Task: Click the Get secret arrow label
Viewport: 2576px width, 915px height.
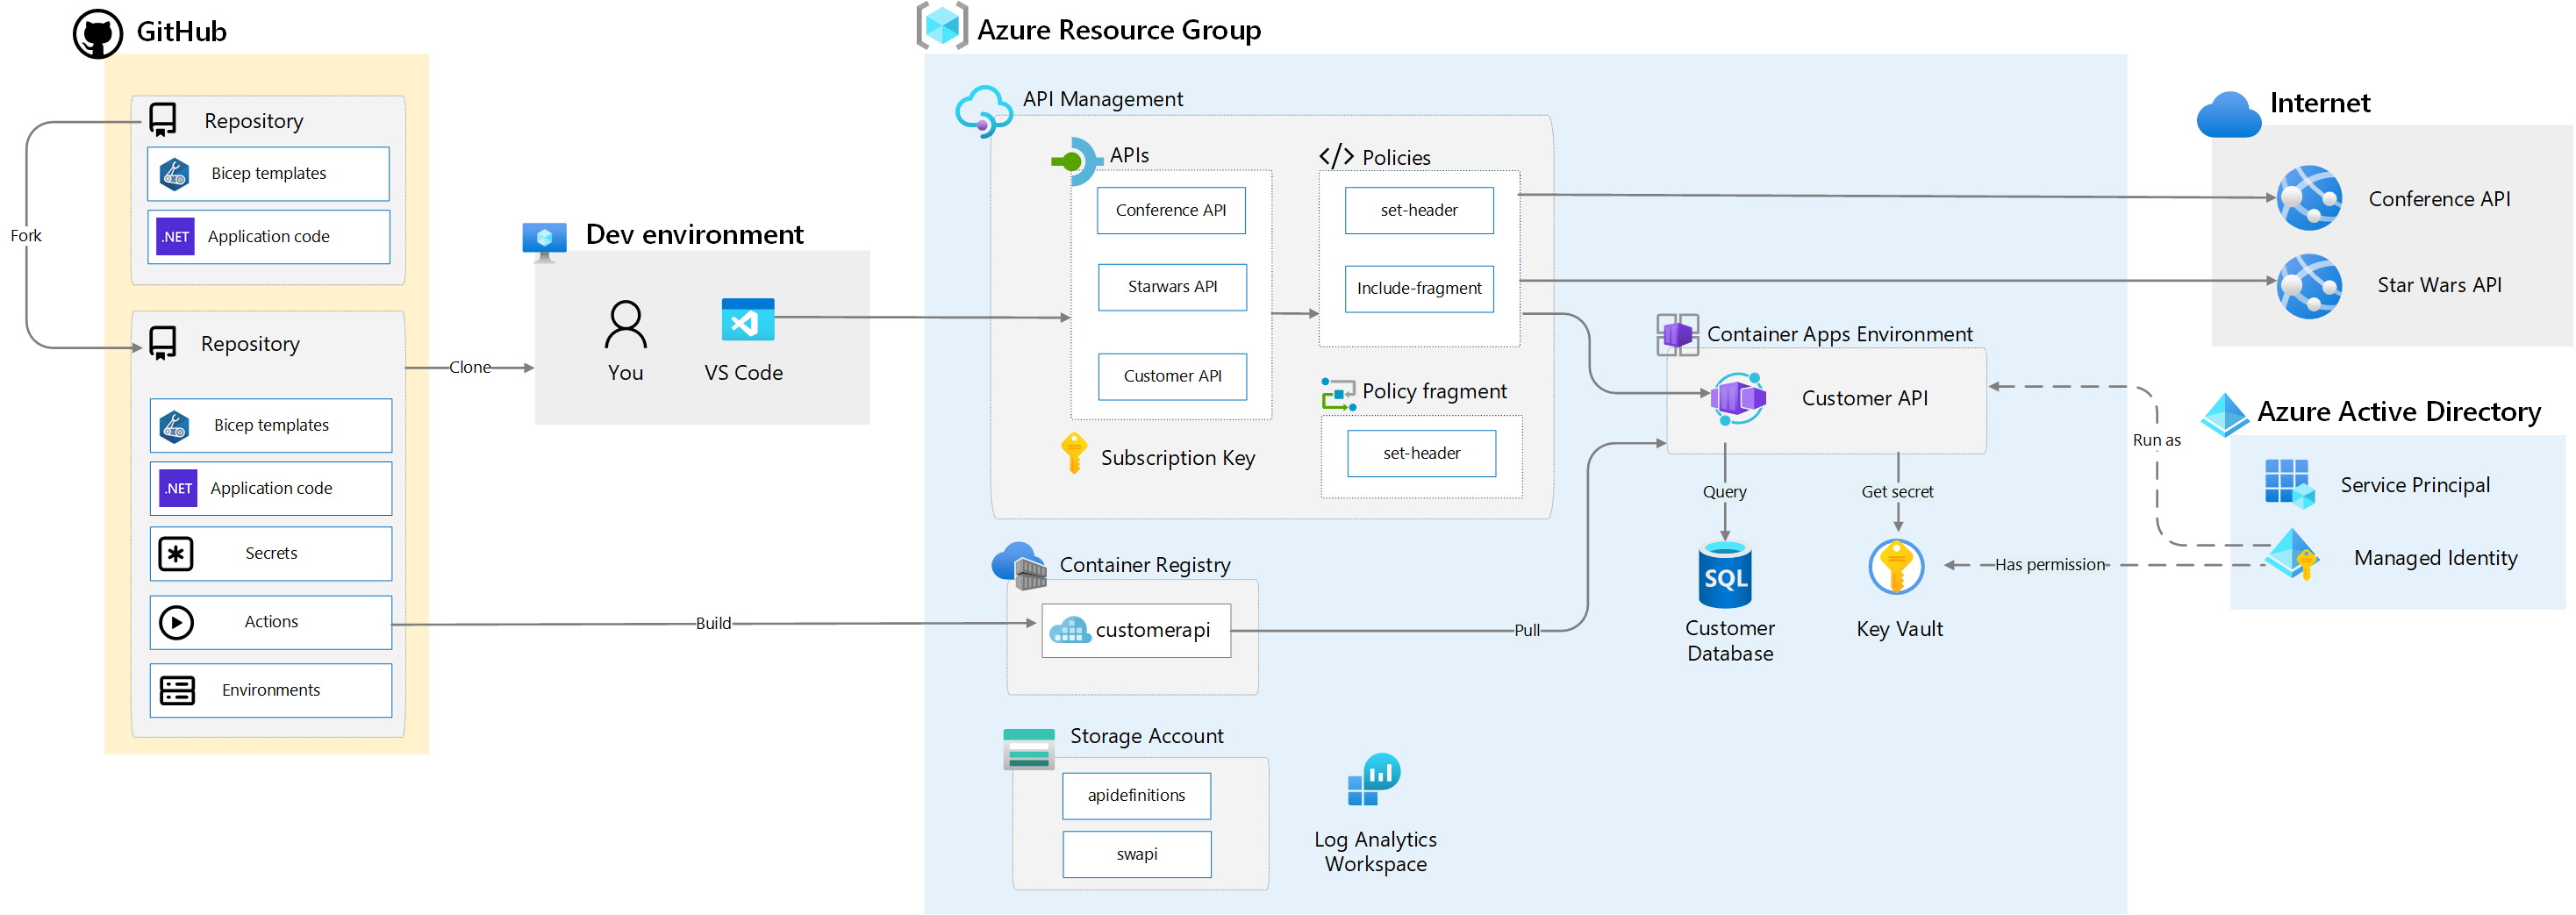Action: click(x=1896, y=492)
